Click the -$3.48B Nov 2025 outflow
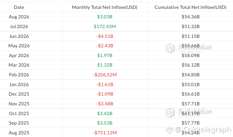Screen dimensions: 233x137 coord(105,104)
